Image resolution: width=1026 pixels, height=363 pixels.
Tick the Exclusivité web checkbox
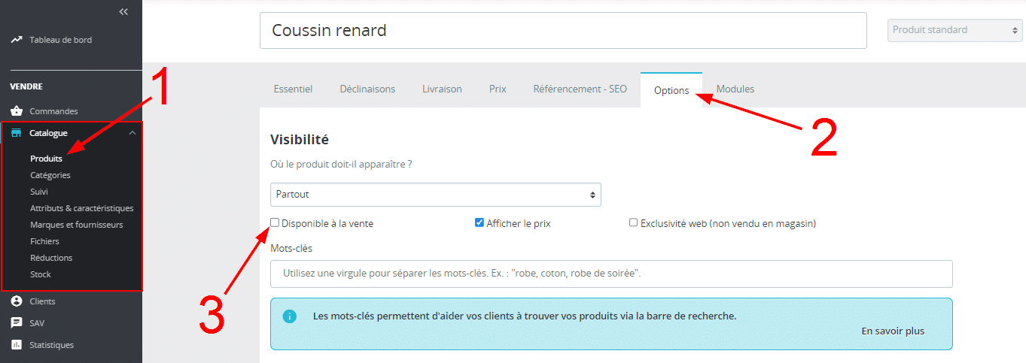pos(633,222)
